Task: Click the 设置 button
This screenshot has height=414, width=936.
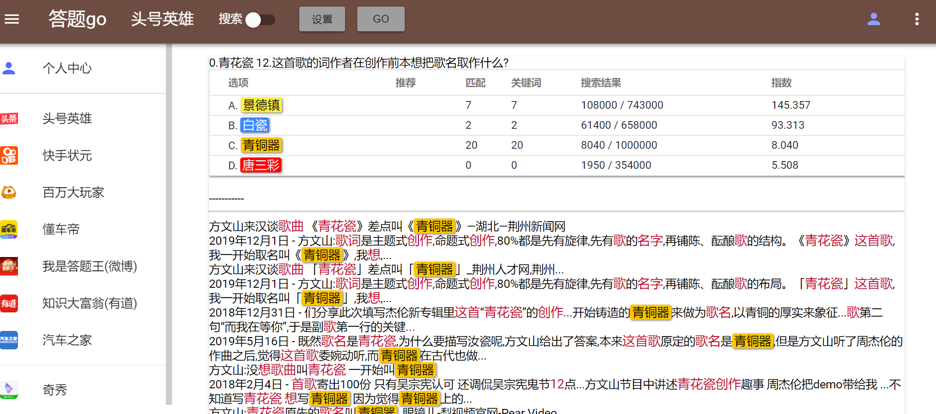Action: click(322, 19)
